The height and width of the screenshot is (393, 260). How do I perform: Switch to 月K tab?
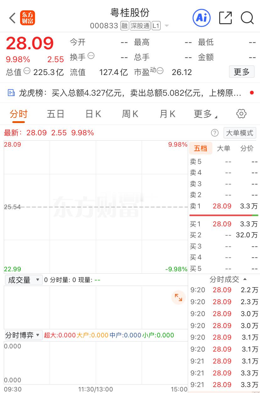coord(167,114)
